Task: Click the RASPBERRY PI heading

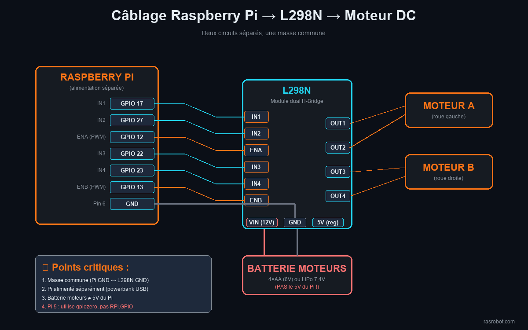Action: pyautogui.click(x=97, y=77)
